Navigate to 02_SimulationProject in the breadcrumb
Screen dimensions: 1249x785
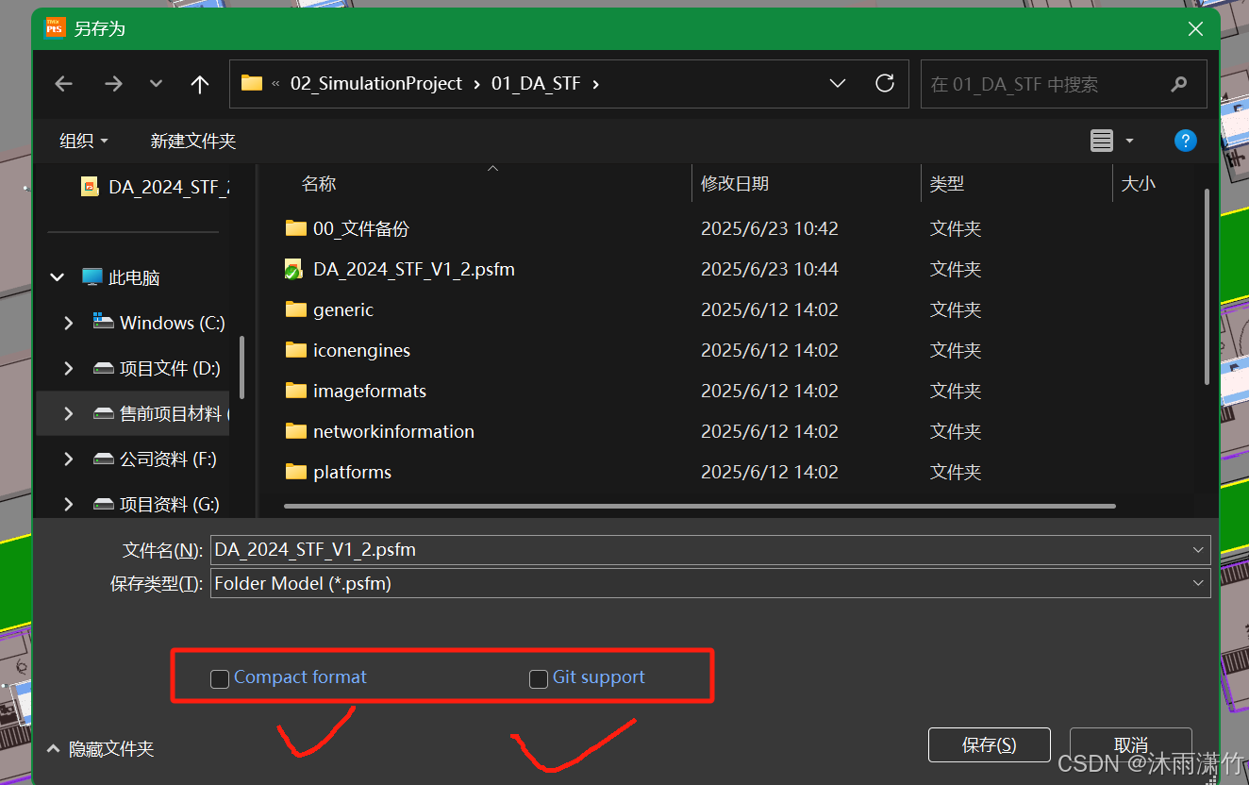(x=376, y=83)
